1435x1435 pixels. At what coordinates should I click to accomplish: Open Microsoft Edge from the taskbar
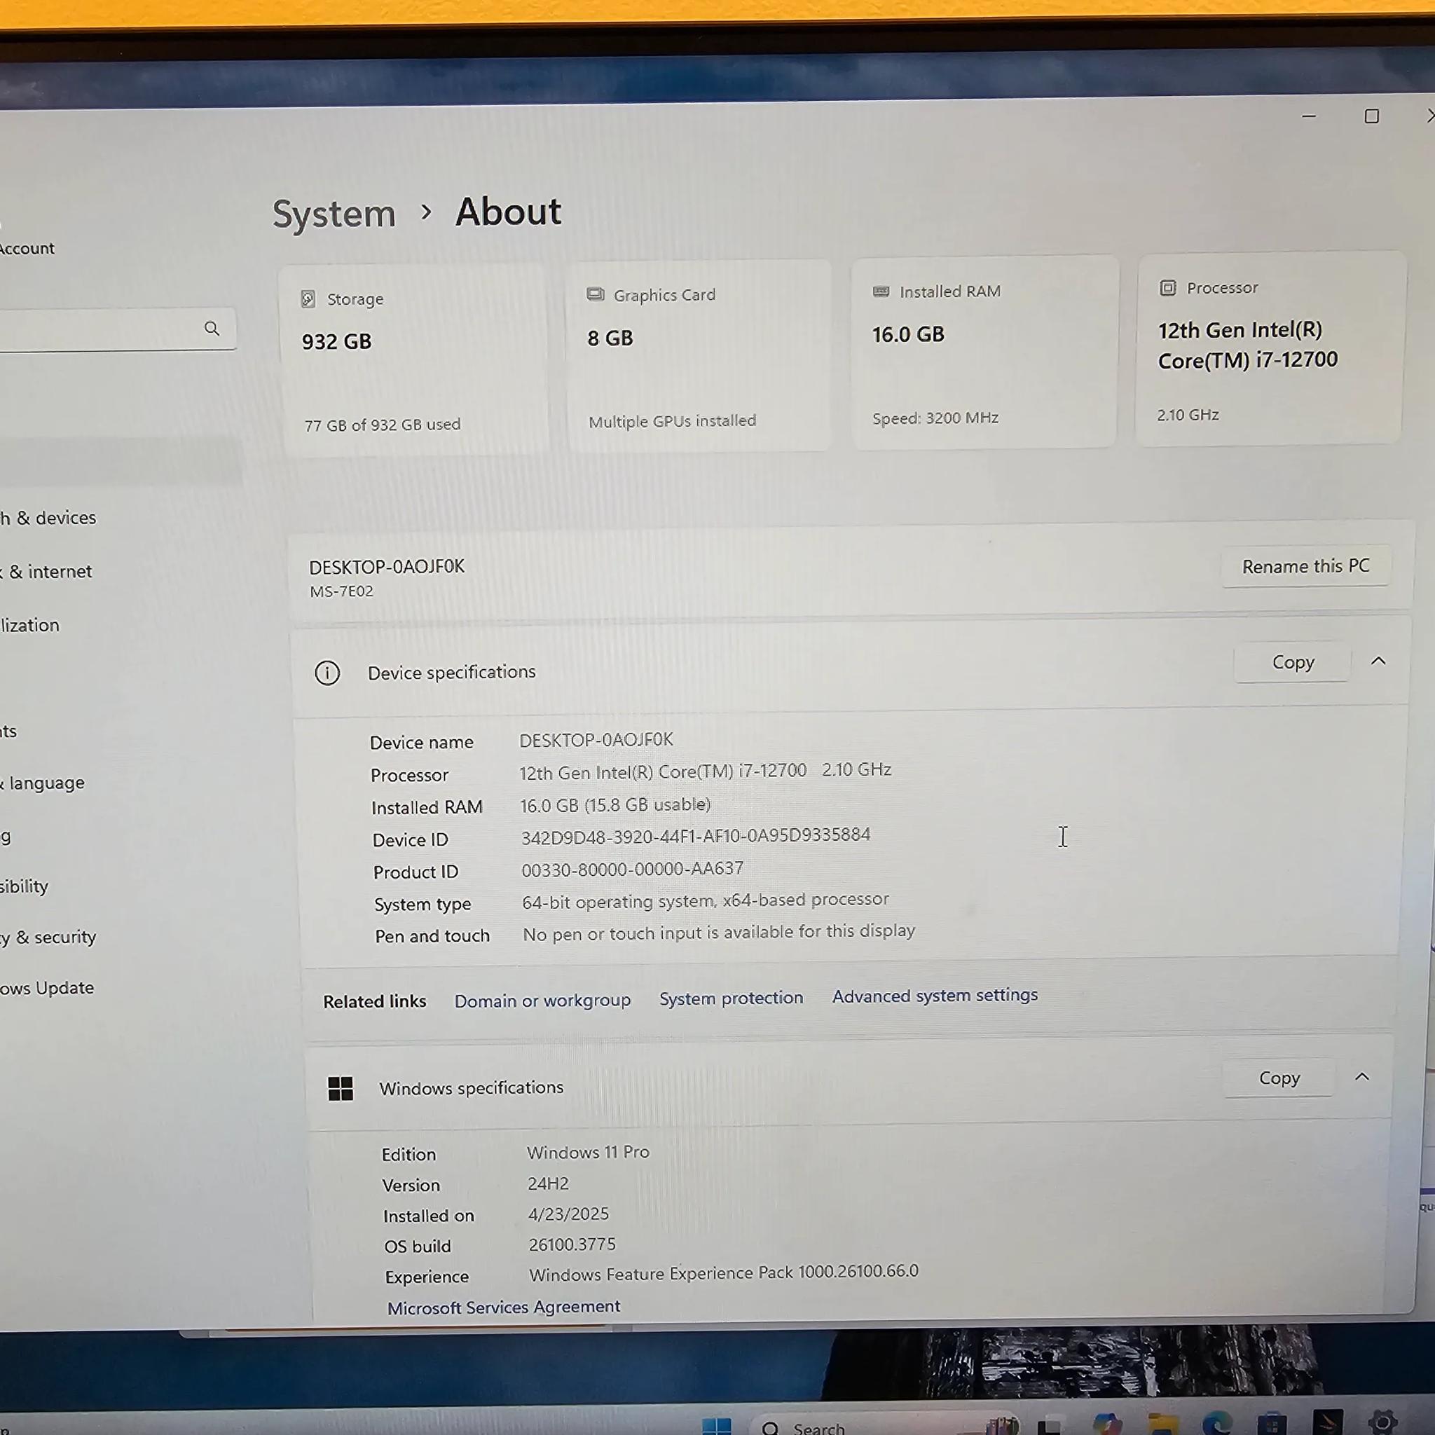[x=1217, y=1423]
